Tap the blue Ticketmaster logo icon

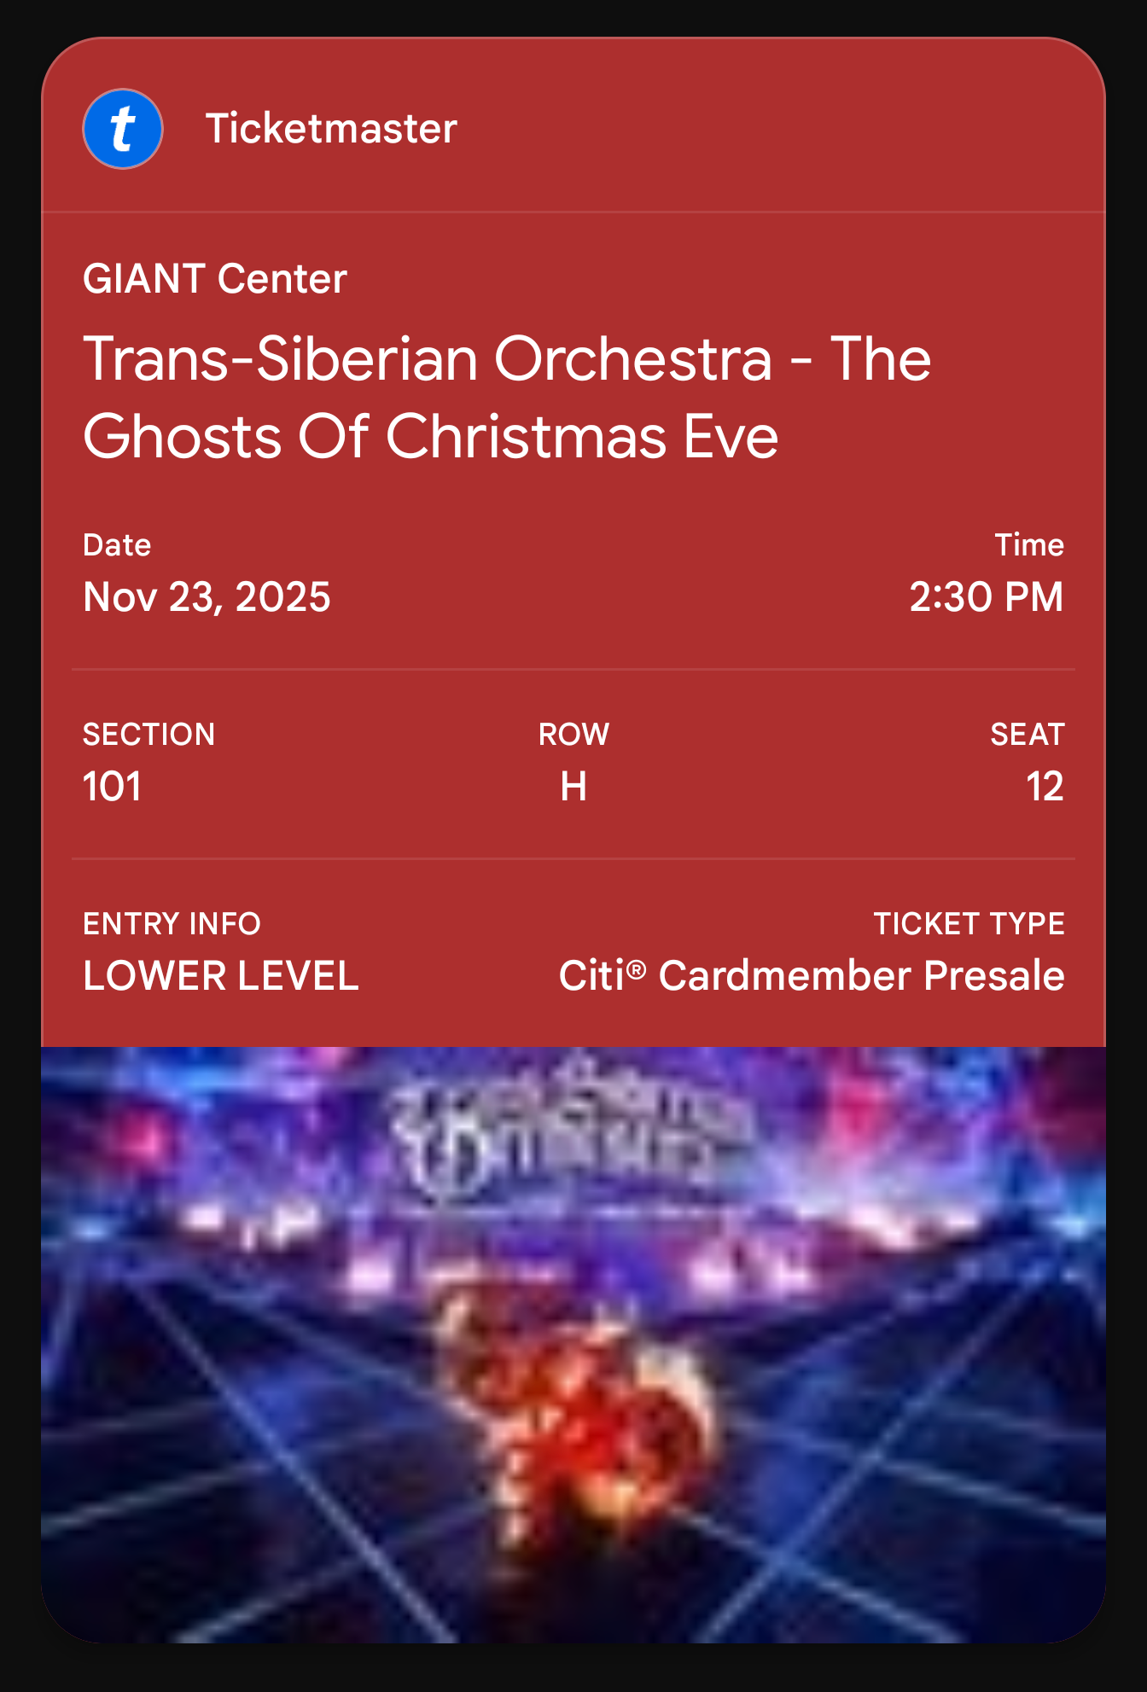coord(123,129)
